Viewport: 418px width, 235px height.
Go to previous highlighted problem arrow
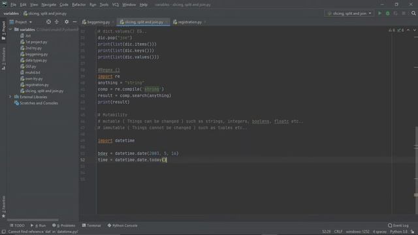point(408,30)
